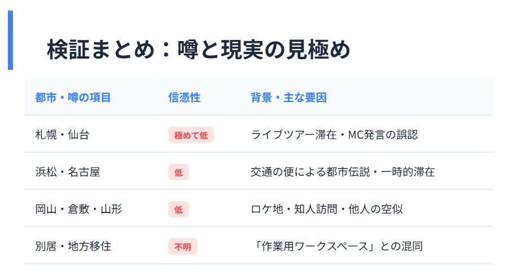
Task: Click the 浜松・名古屋 cell
Action: click(x=67, y=172)
